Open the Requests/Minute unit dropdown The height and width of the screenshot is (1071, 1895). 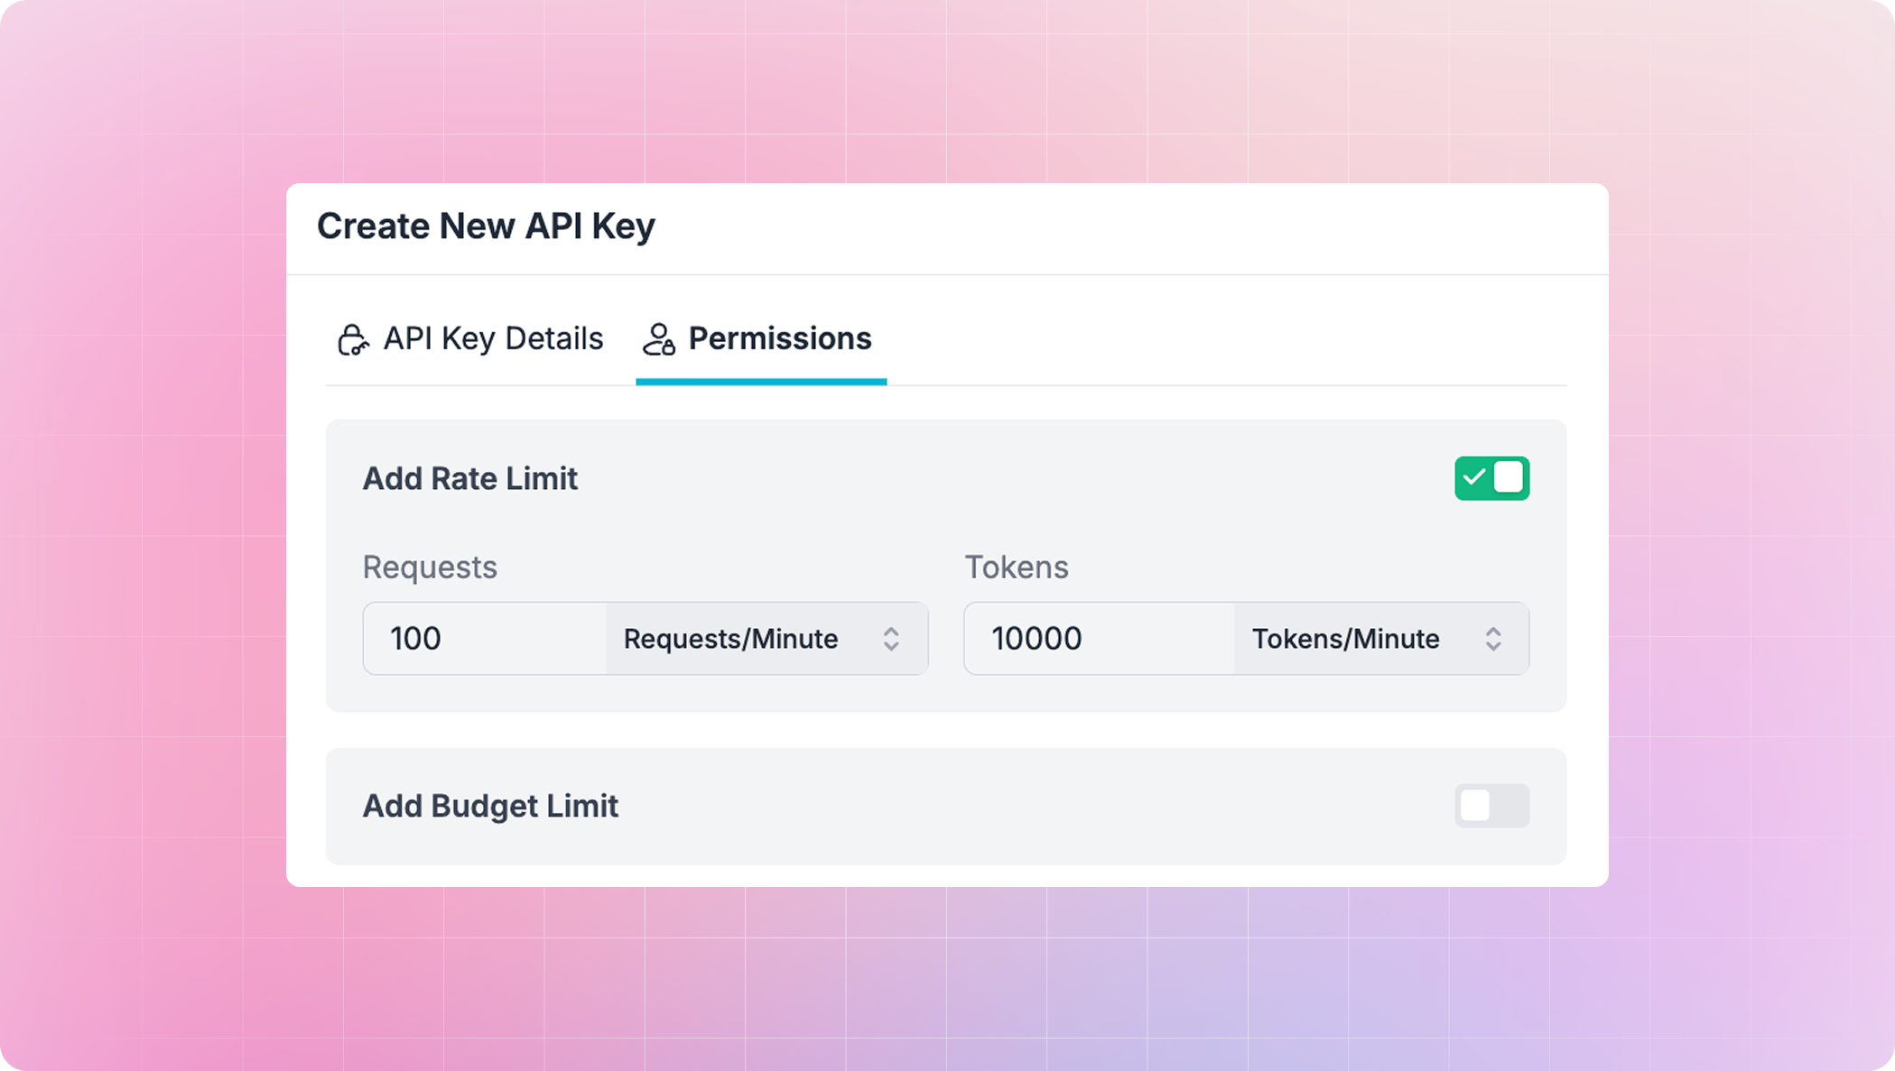766,639
